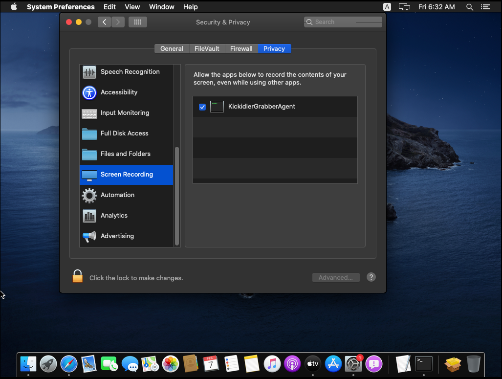Open FaceTime from the Dock
The width and height of the screenshot is (502, 379).
(x=109, y=364)
